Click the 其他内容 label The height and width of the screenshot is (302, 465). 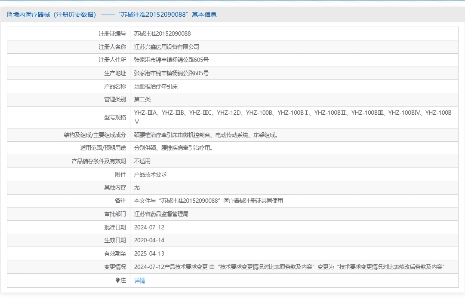point(115,187)
